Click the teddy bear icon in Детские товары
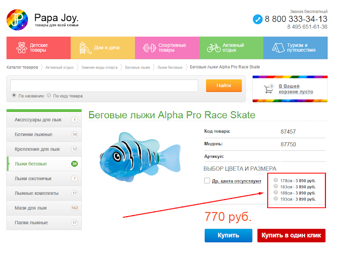This screenshot has height=253, width=342. (21, 48)
